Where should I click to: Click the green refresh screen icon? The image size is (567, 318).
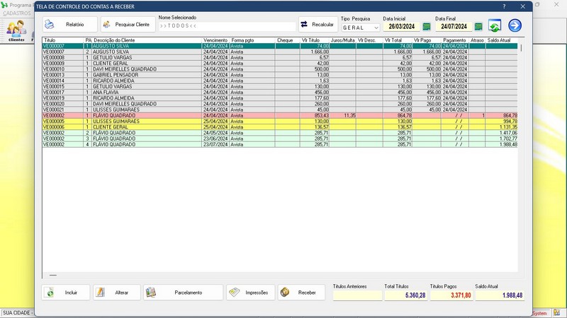tap(495, 25)
